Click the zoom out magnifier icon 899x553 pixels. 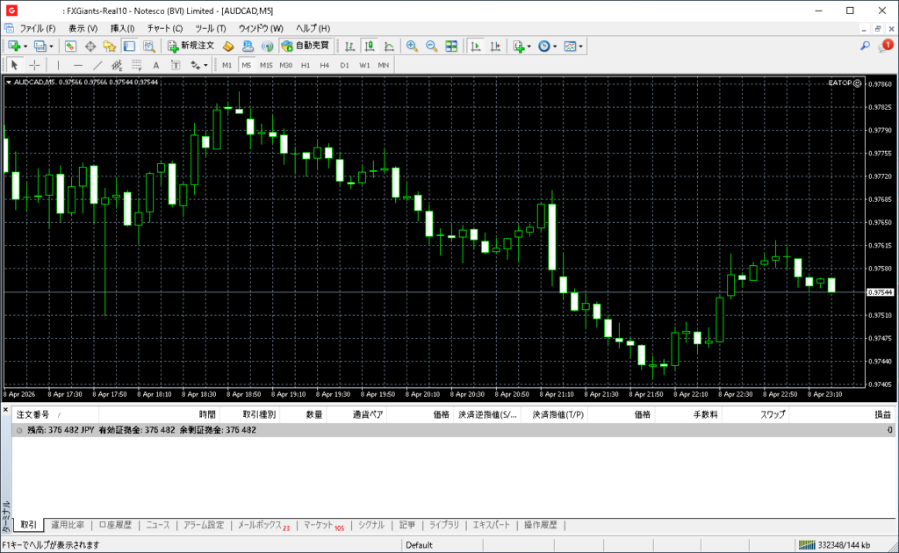pyautogui.click(x=431, y=46)
